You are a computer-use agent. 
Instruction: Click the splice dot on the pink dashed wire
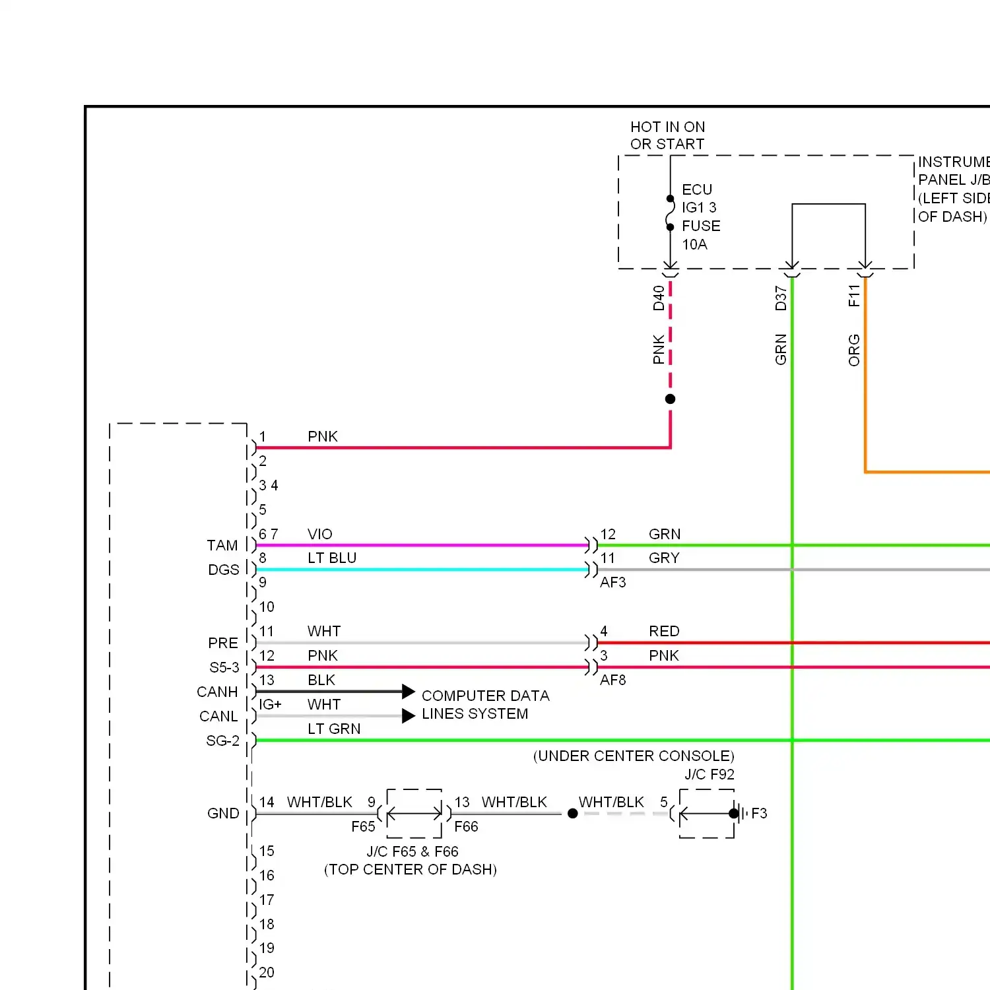pyautogui.click(x=670, y=399)
